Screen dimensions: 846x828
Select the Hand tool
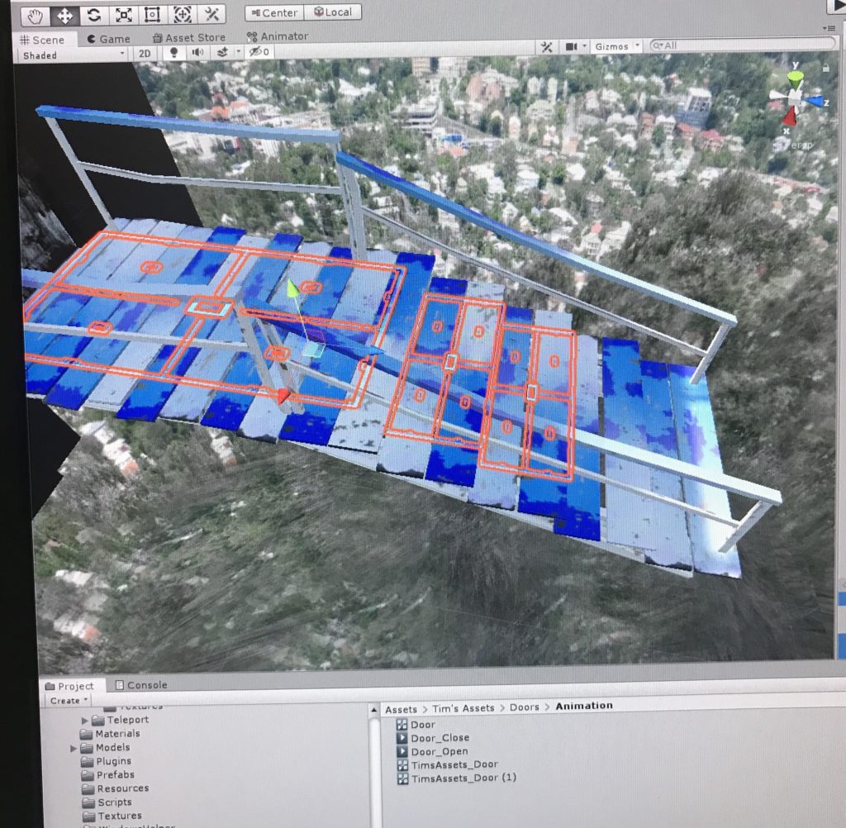click(x=36, y=17)
